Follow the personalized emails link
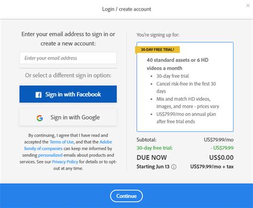The height and width of the screenshot is (208, 253). click(x=50, y=155)
